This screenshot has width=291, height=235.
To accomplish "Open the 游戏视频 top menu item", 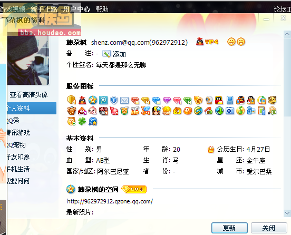I will pos(13,9).
